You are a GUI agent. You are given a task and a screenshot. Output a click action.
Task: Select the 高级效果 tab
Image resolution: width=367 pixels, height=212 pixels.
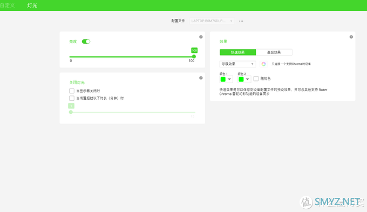[274, 52]
